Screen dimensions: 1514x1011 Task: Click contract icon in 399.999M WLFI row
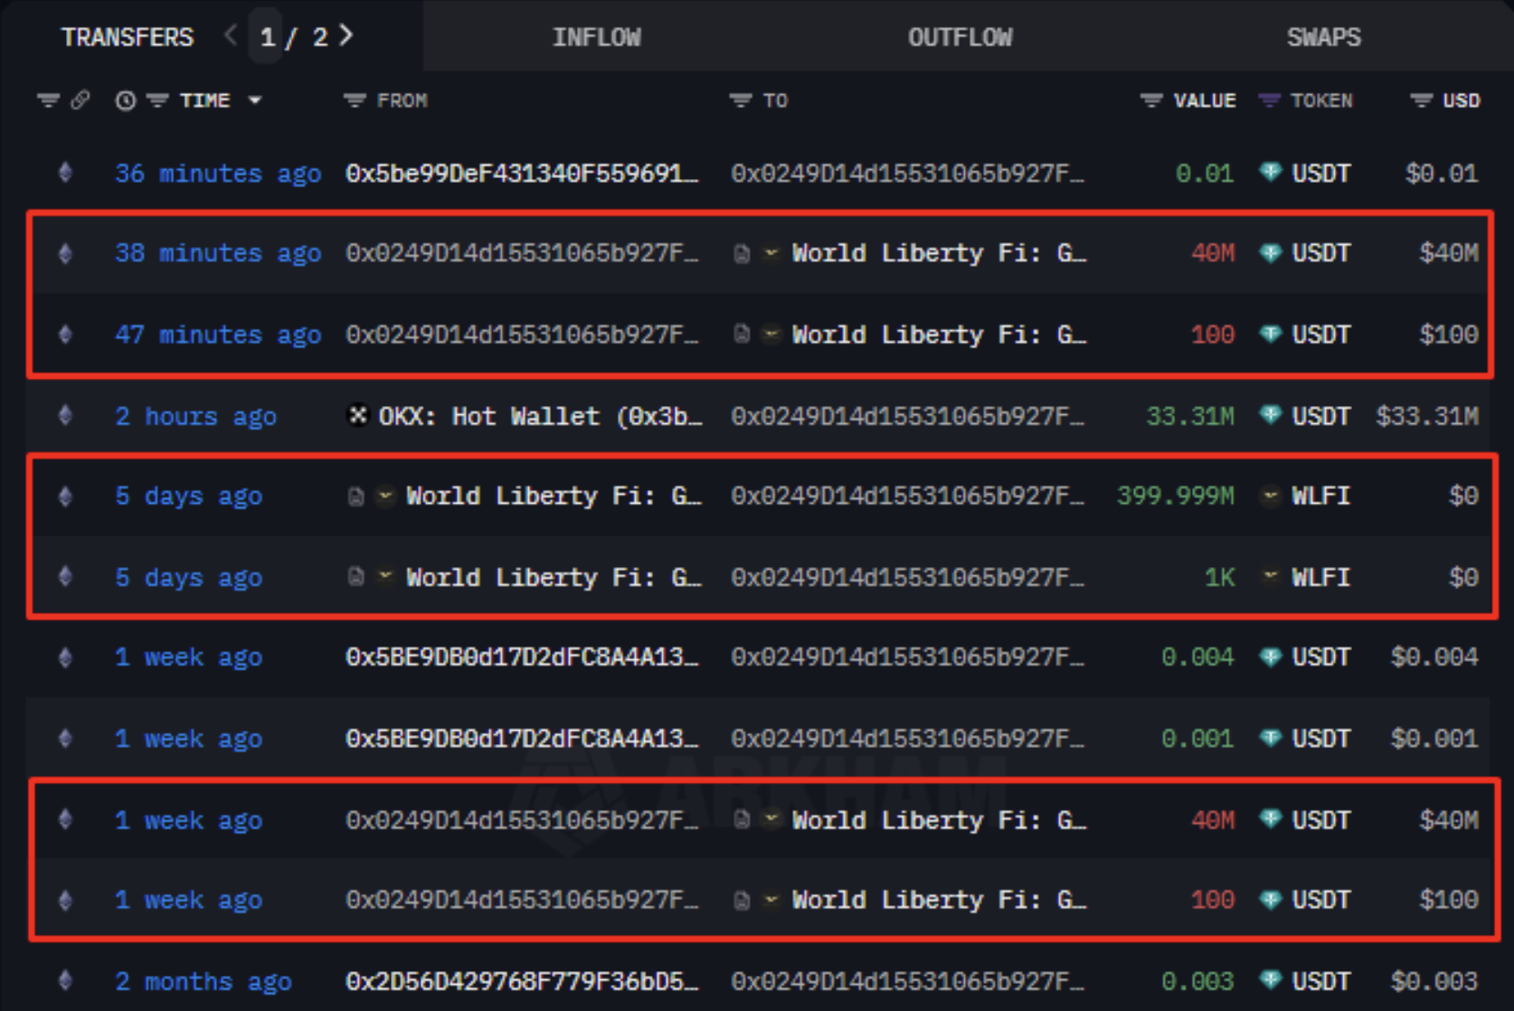point(356,496)
